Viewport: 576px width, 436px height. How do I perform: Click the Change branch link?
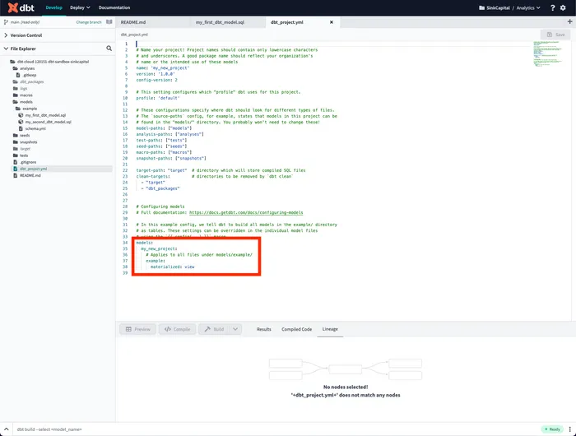pos(89,22)
